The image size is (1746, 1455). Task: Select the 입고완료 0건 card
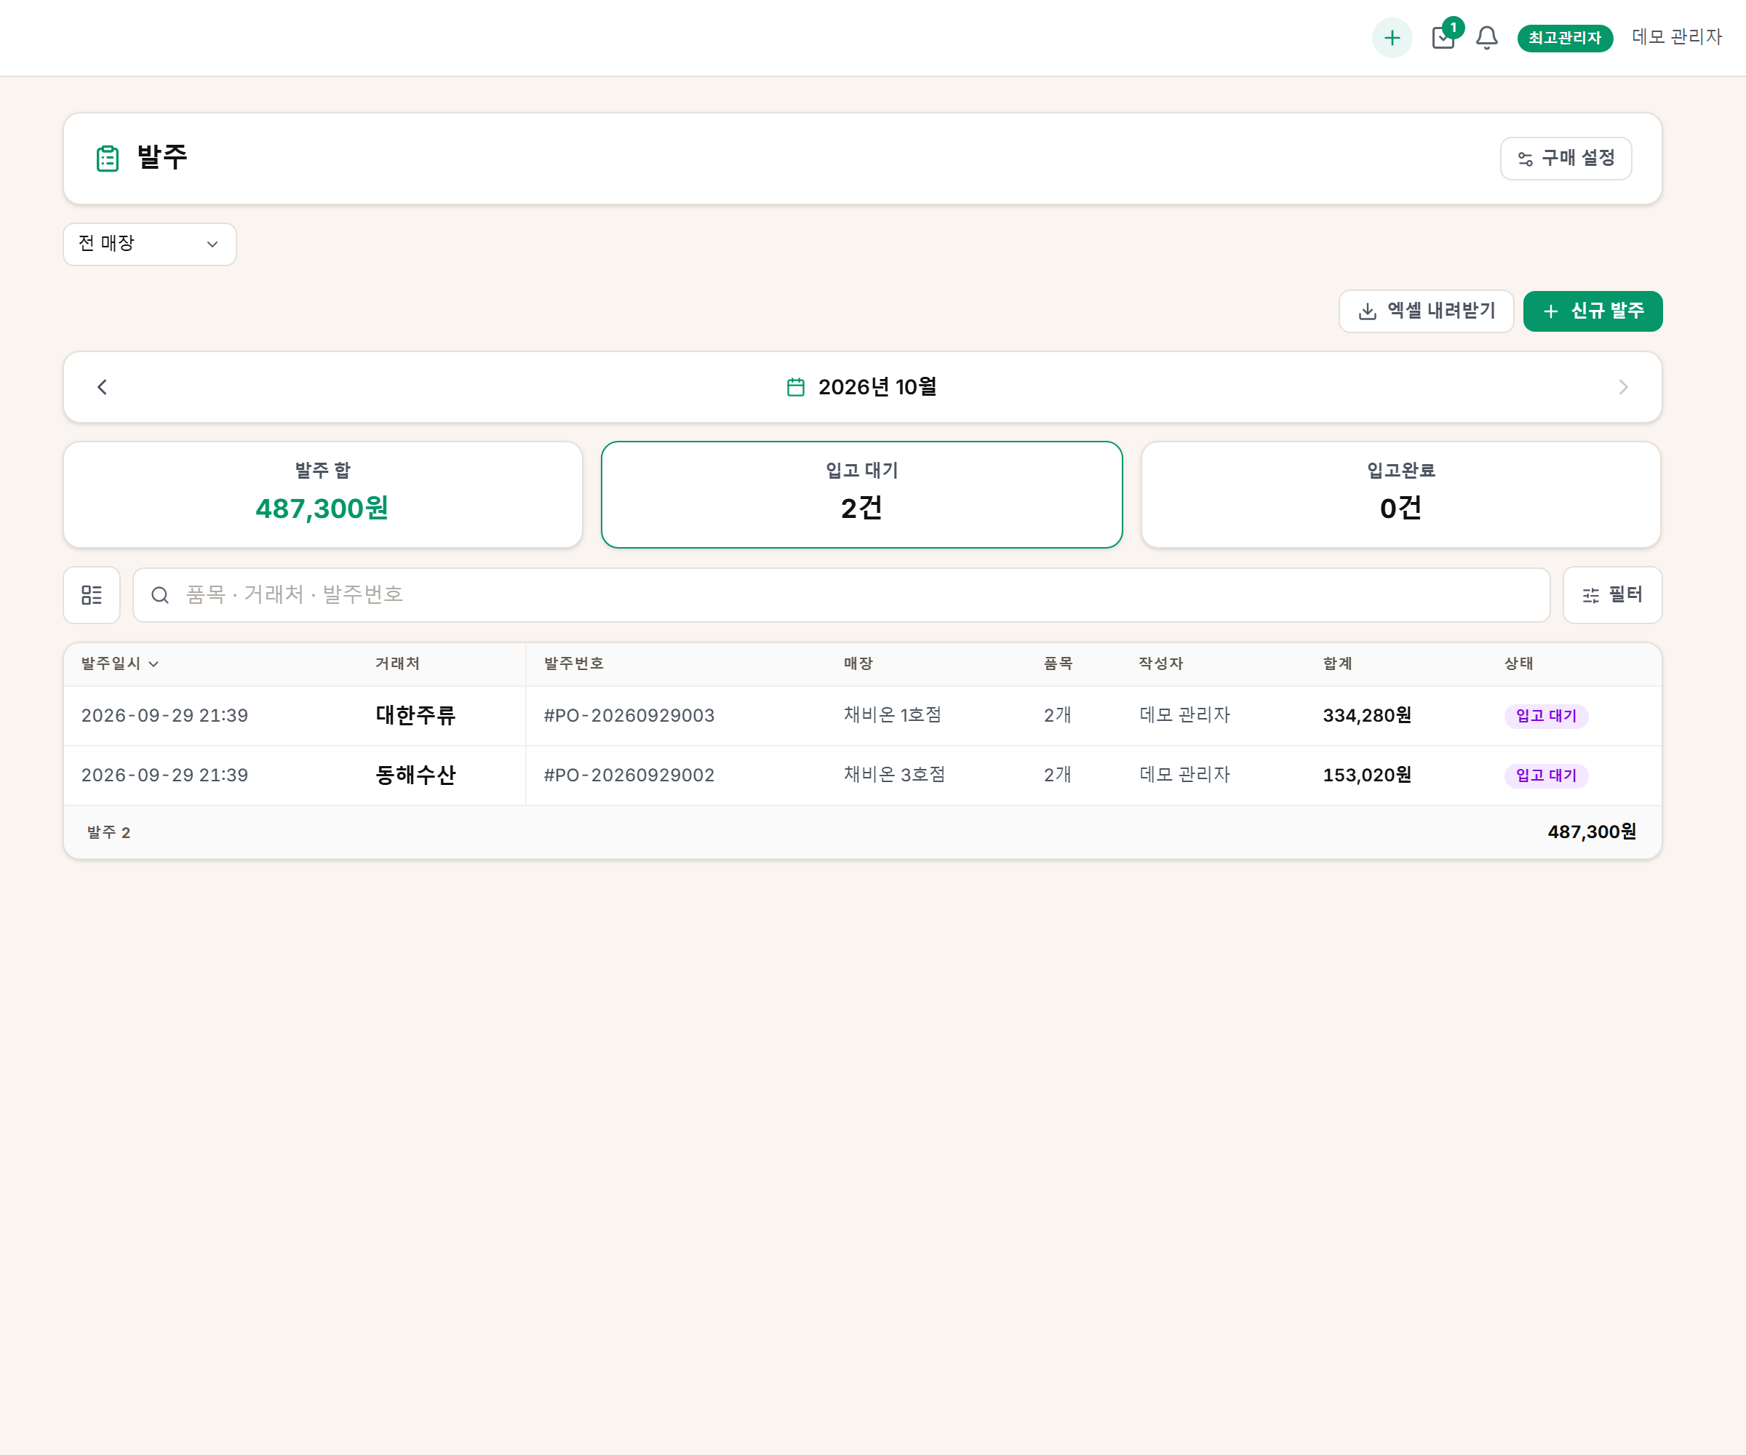(1400, 494)
